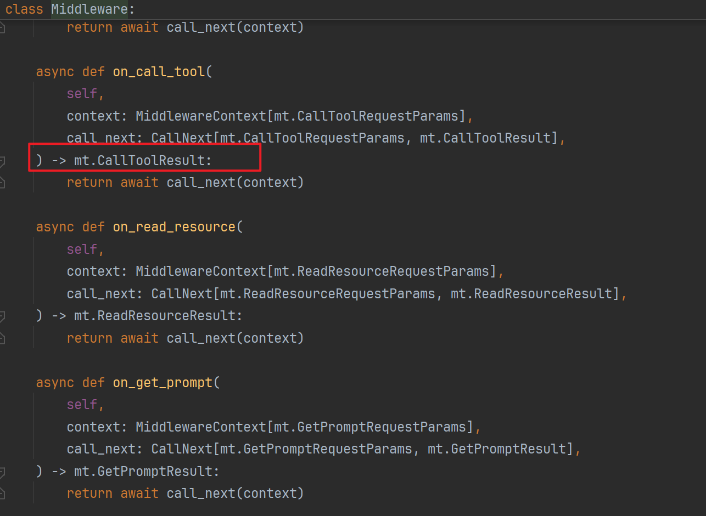
Task: Click def keyword before on_read_resource
Action: pos(93,227)
